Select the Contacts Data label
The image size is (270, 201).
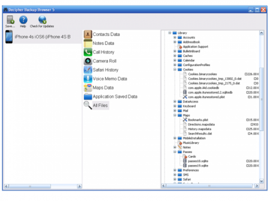click(106, 34)
